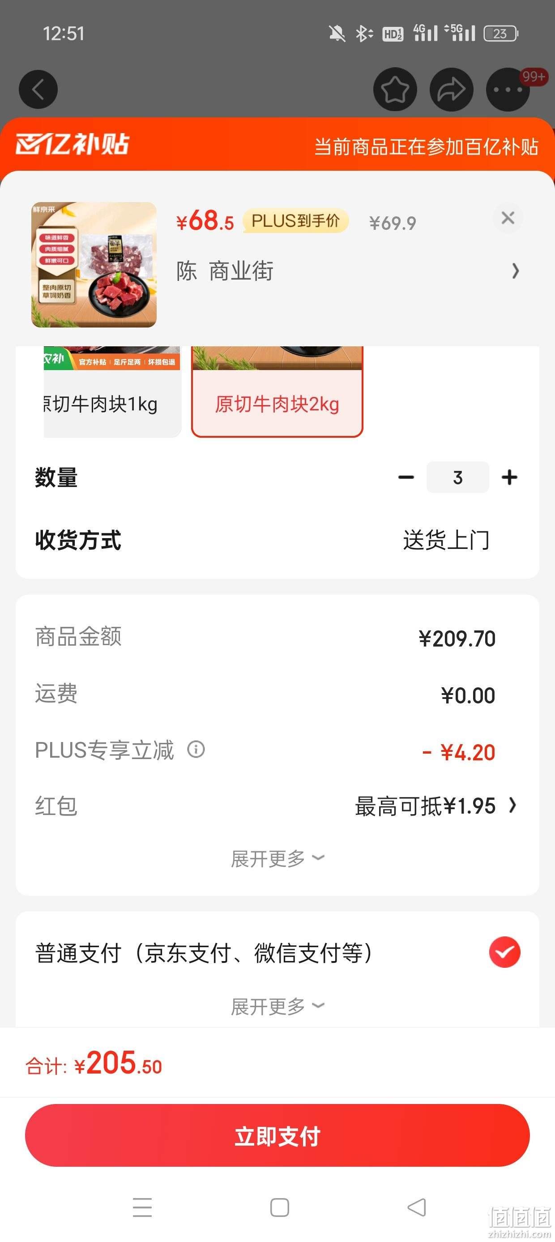Open delivery address 陈 商业街 chevron
The image size is (555, 1242).
515,271
